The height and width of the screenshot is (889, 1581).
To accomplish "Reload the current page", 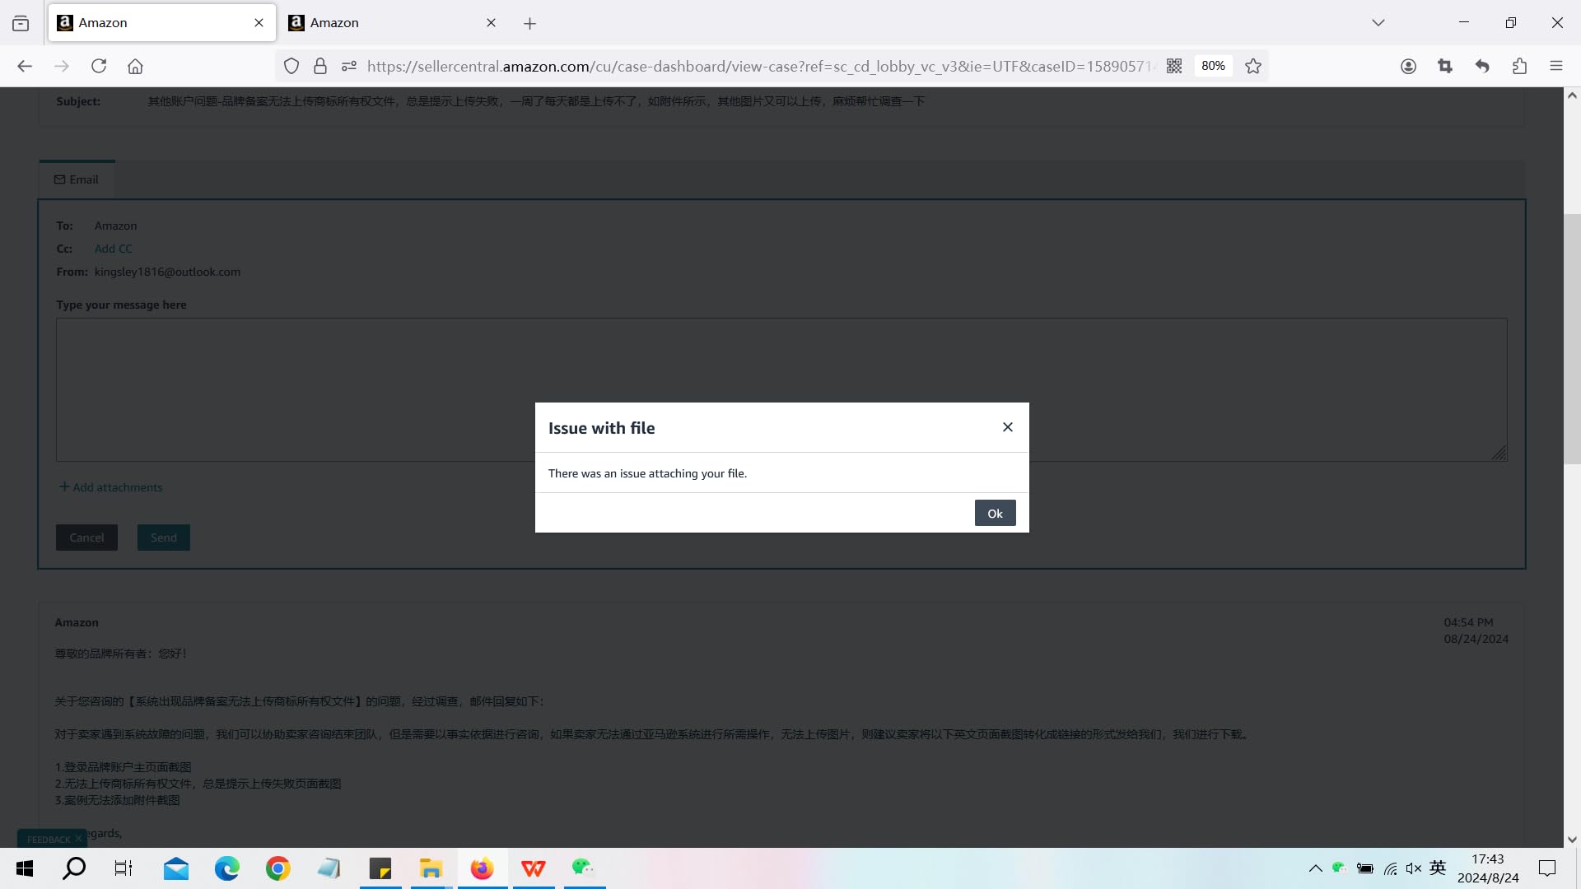I will (x=99, y=66).
